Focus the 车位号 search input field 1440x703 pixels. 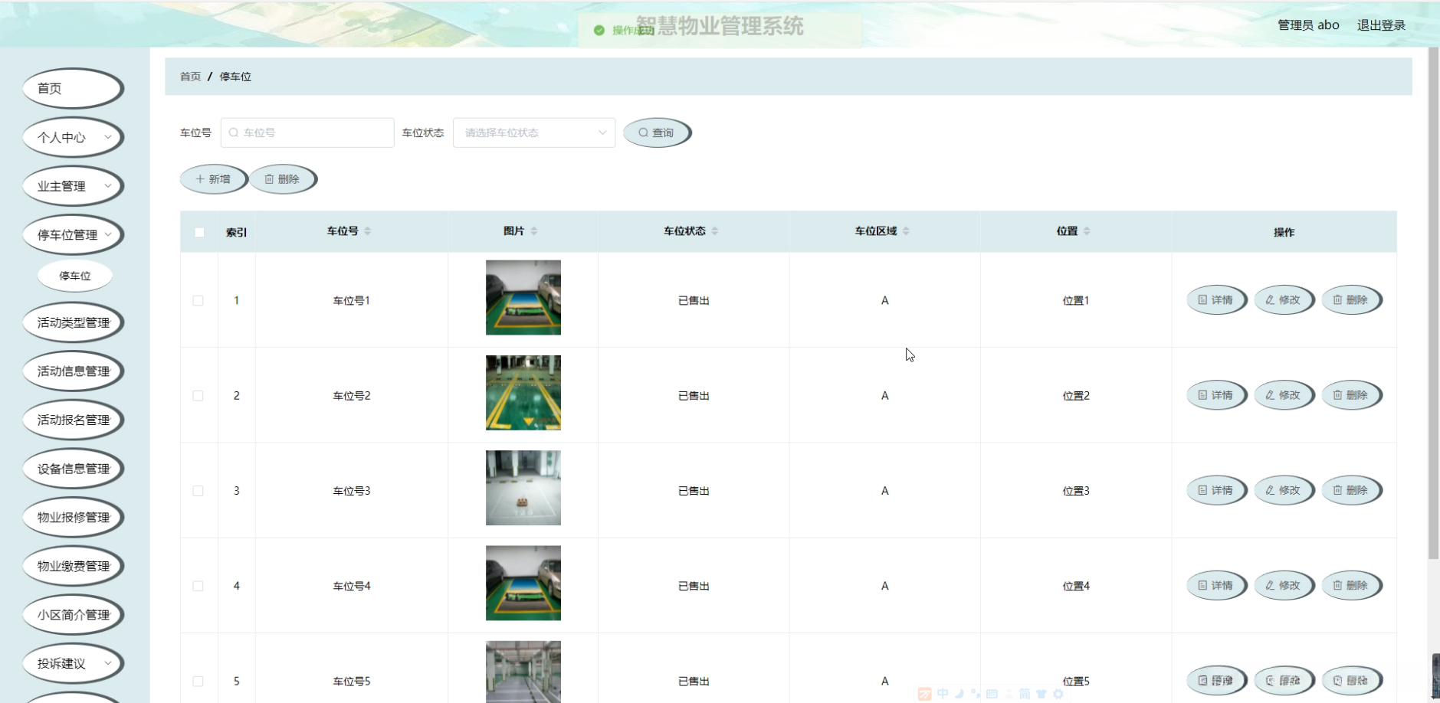(307, 132)
